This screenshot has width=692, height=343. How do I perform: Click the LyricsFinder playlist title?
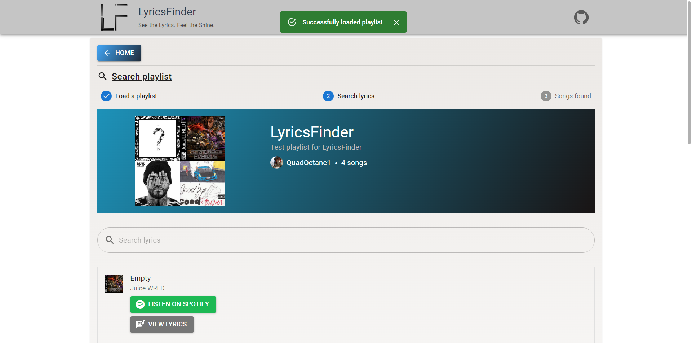tap(312, 132)
